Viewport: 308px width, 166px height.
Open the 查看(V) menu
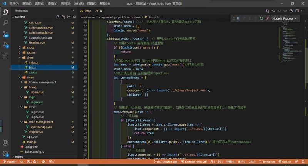52,3
